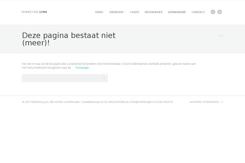Screen dimensions: 245x163
Task: Click the copyright text '© 2017 Marketing Lynx'
Action: tap(35, 102)
